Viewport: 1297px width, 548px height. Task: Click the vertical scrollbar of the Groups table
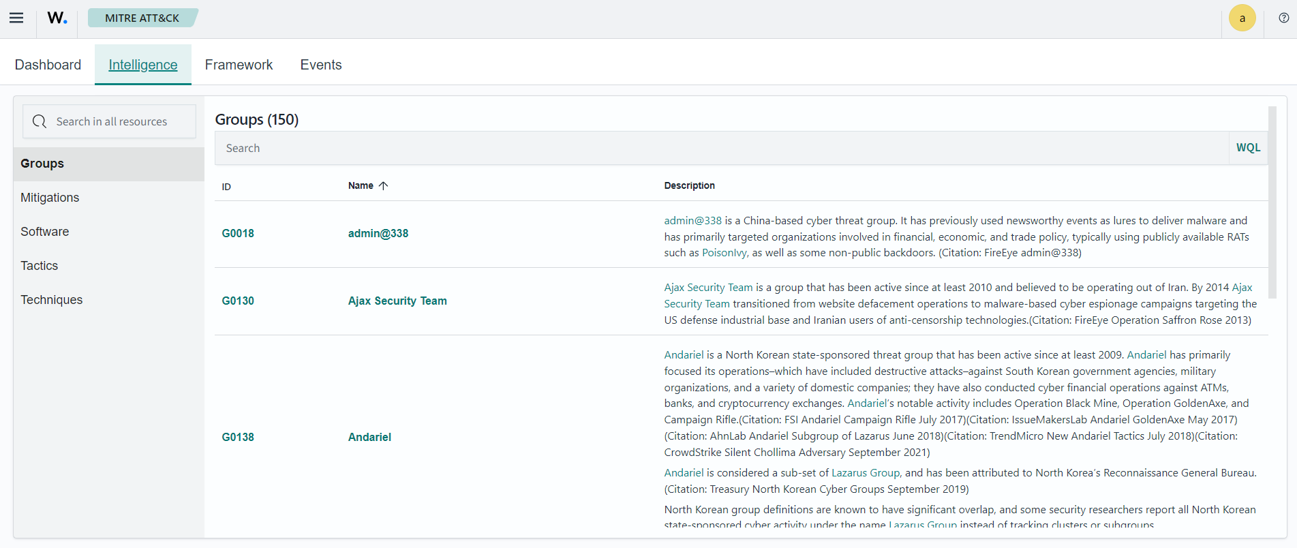click(x=1272, y=202)
